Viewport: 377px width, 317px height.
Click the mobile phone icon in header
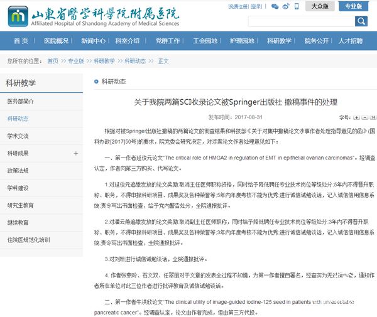(x=297, y=6)
